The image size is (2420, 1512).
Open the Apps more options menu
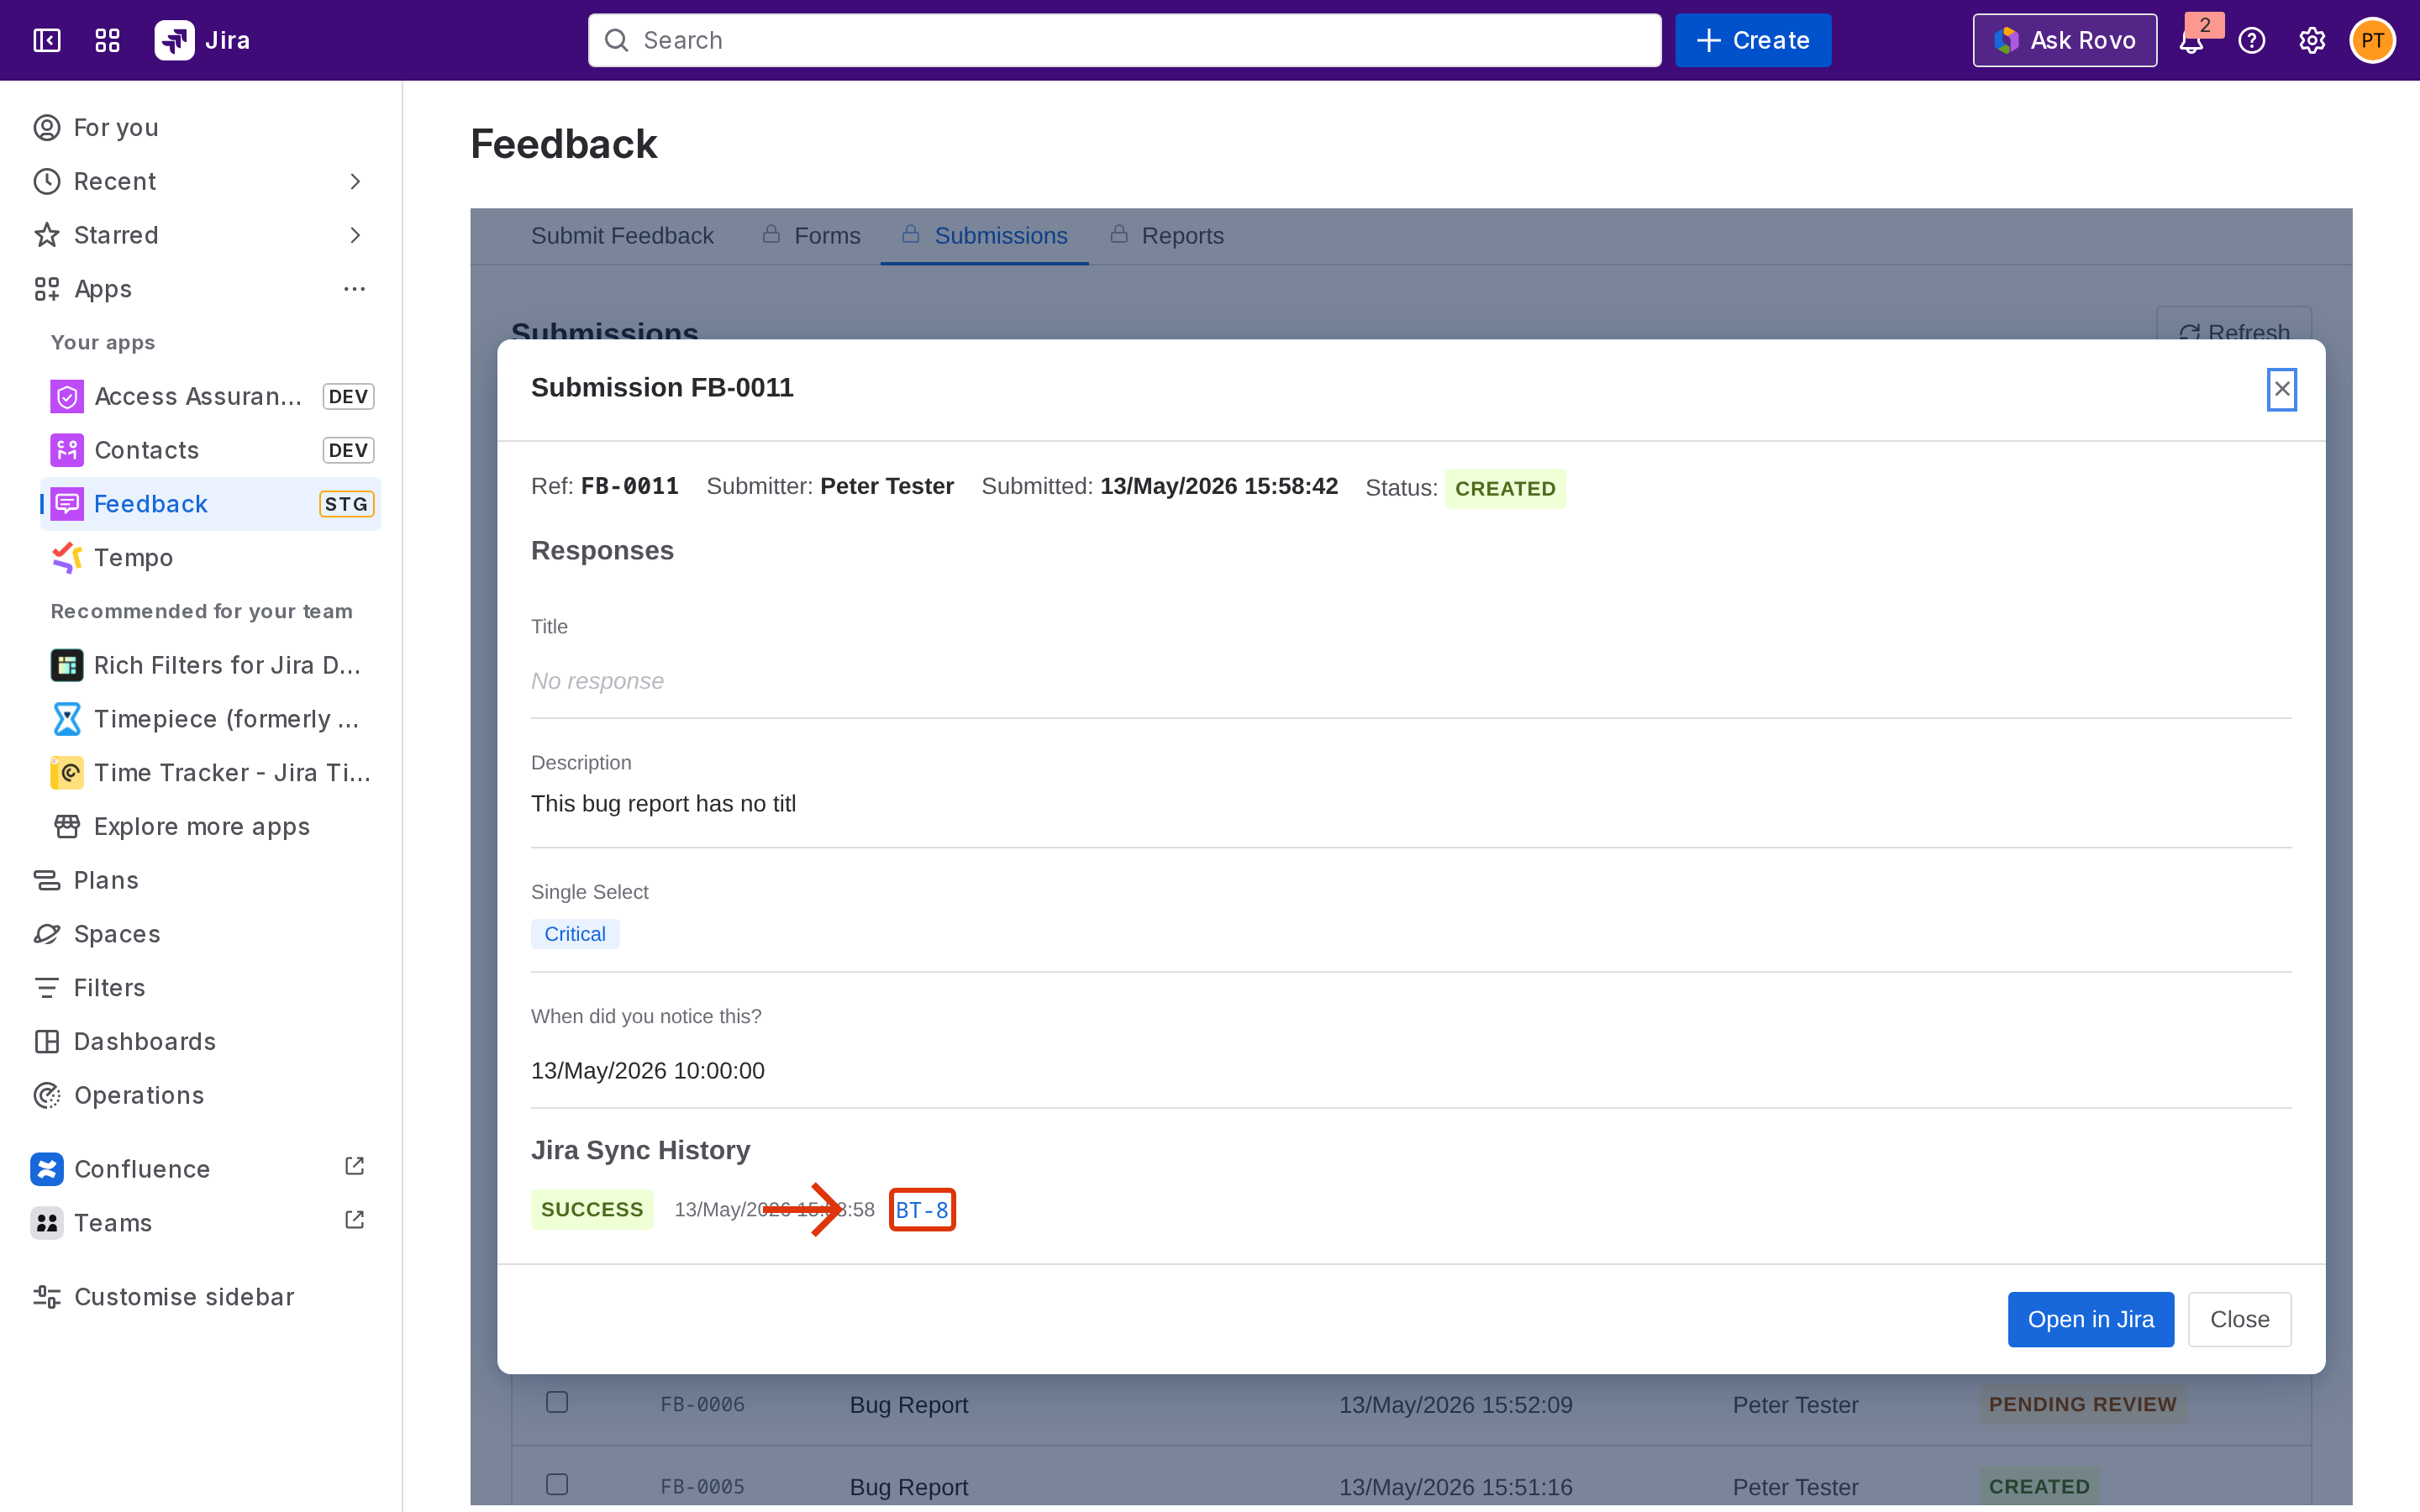click(355, 289)
